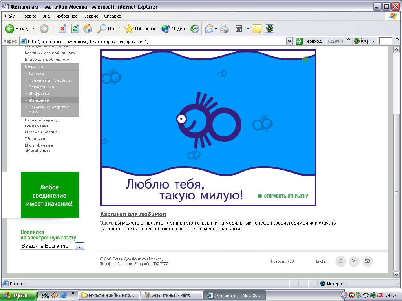Click the green Любое соединение banner
This screenshot has height=301, width=402.
click(x=50, y=195)
